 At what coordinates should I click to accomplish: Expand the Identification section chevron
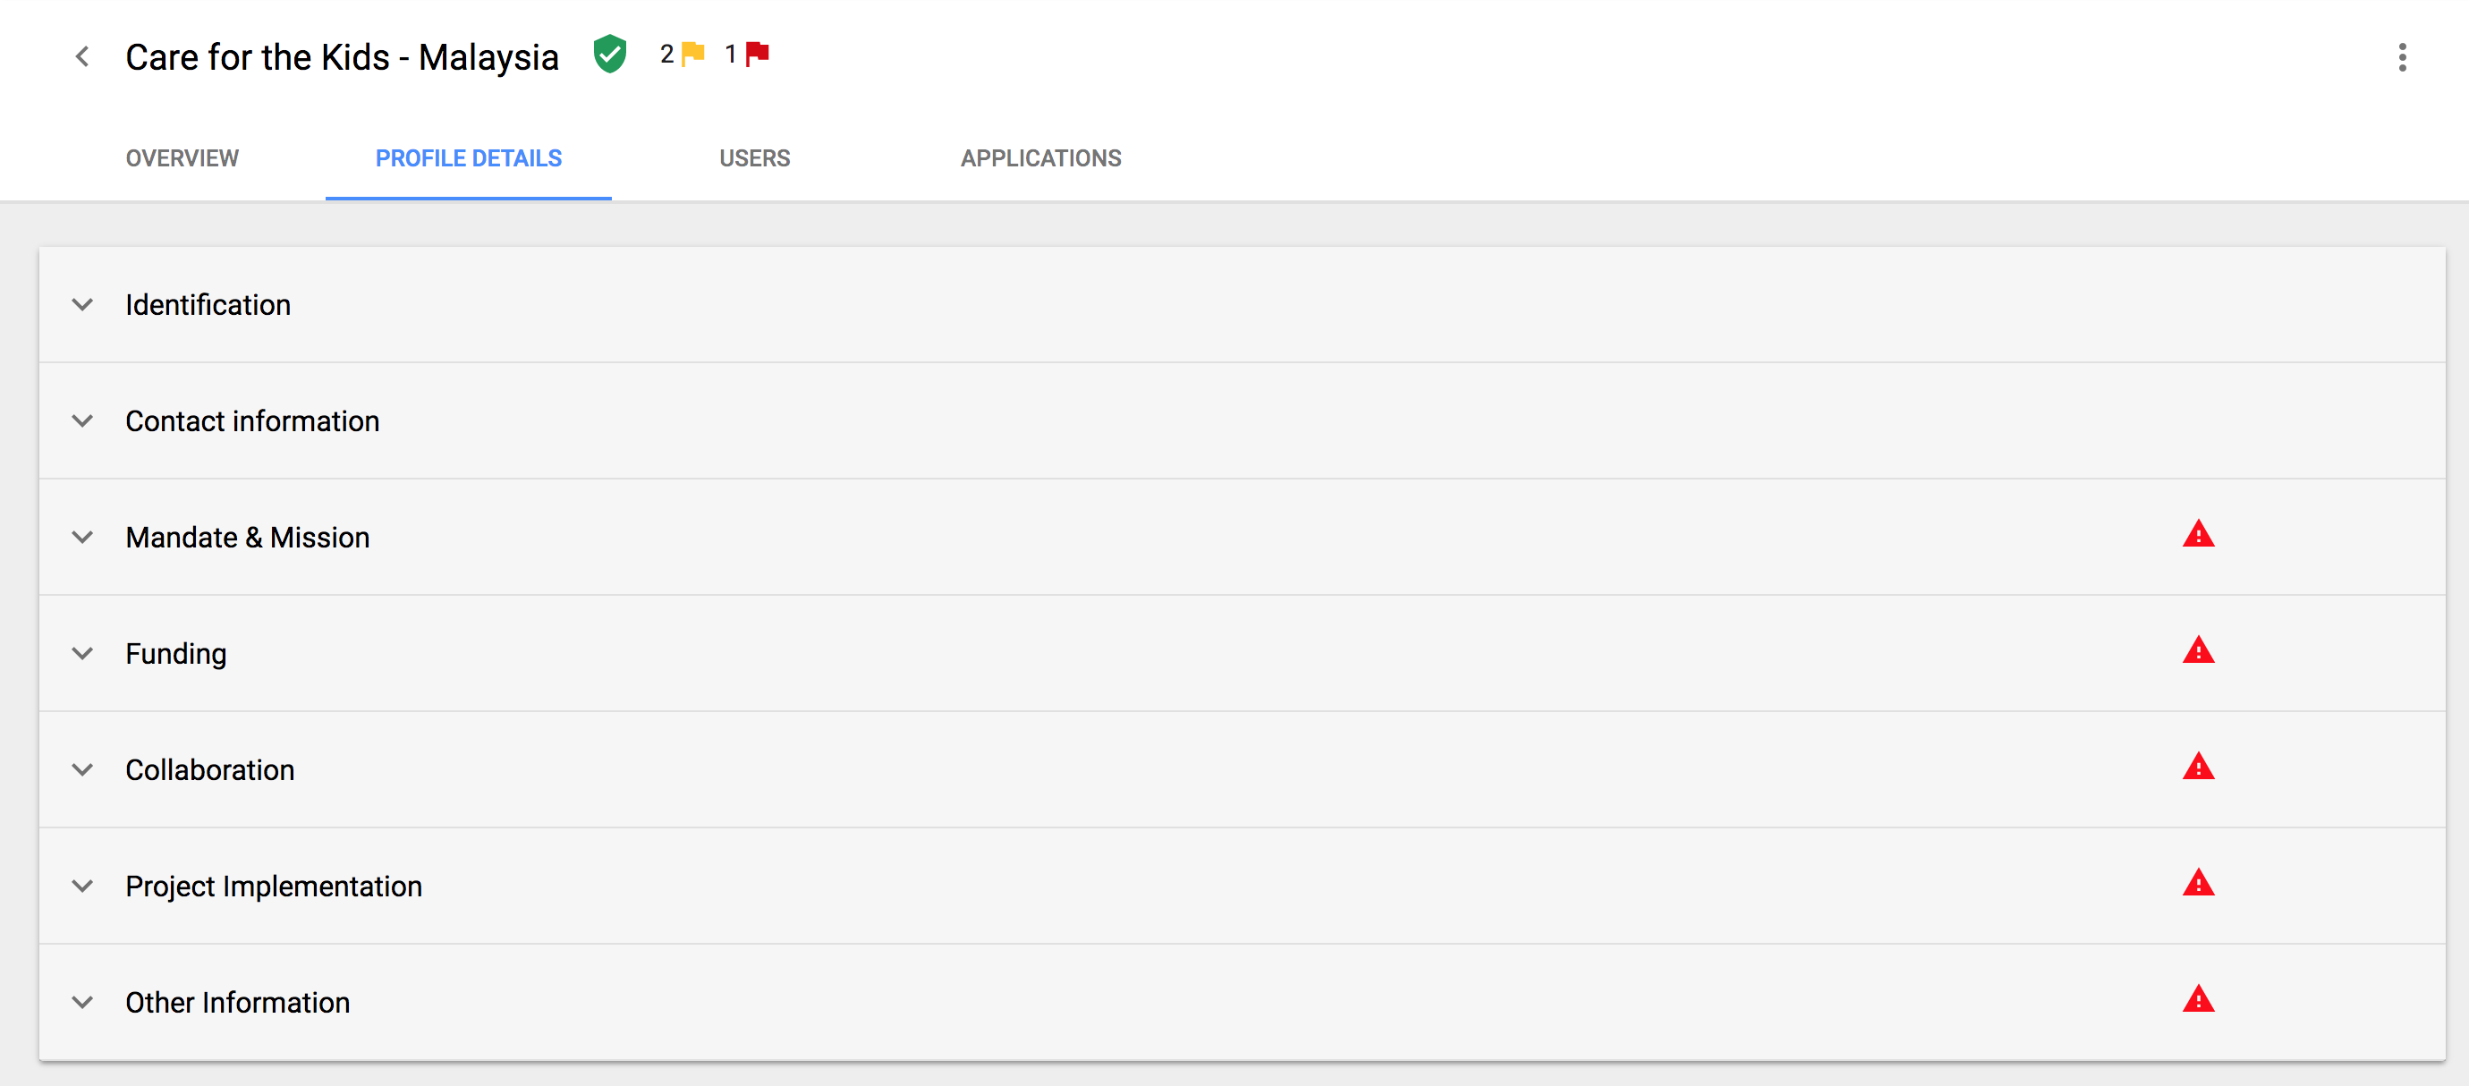[x=83, y=305]
